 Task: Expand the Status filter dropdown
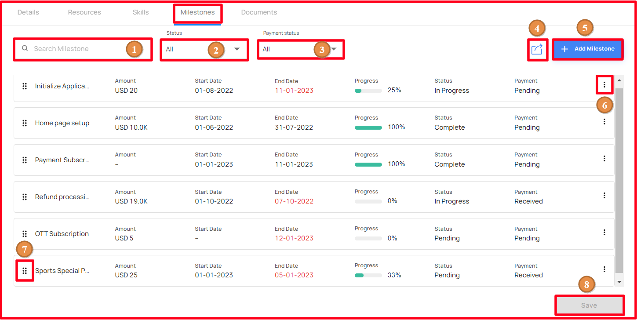point(204,49)
